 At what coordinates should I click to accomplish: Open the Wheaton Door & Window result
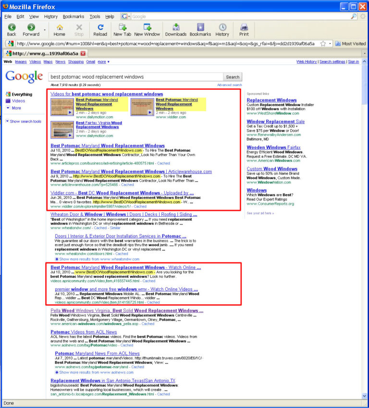[x=123, y=214]
